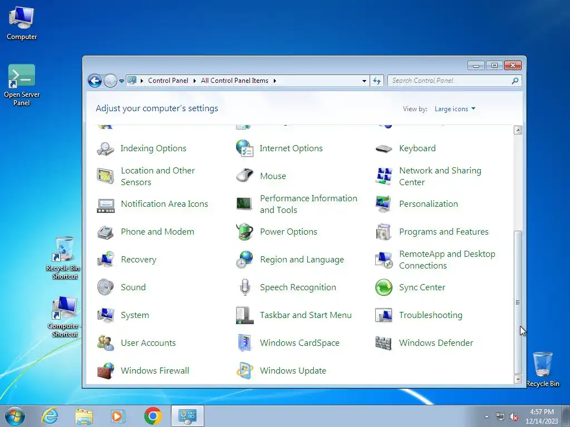Screen dimensions: 570x427
Task: Click the Windows Firewall text link
Action: click(x=155, y=371)
